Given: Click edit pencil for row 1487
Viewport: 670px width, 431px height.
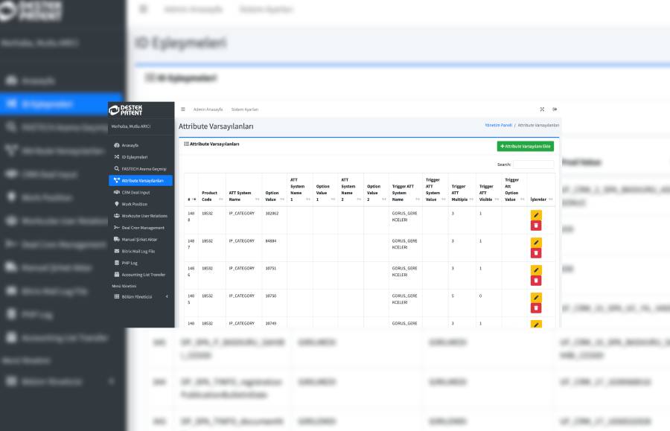Looking at the screenshot, I should [536, 243].
